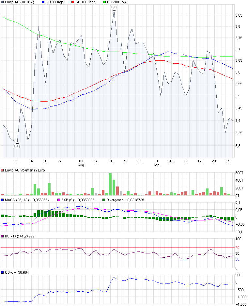Click the green GD 200 Tage legend swatch
Screen dimensions: 248x307
coord(104,2)
